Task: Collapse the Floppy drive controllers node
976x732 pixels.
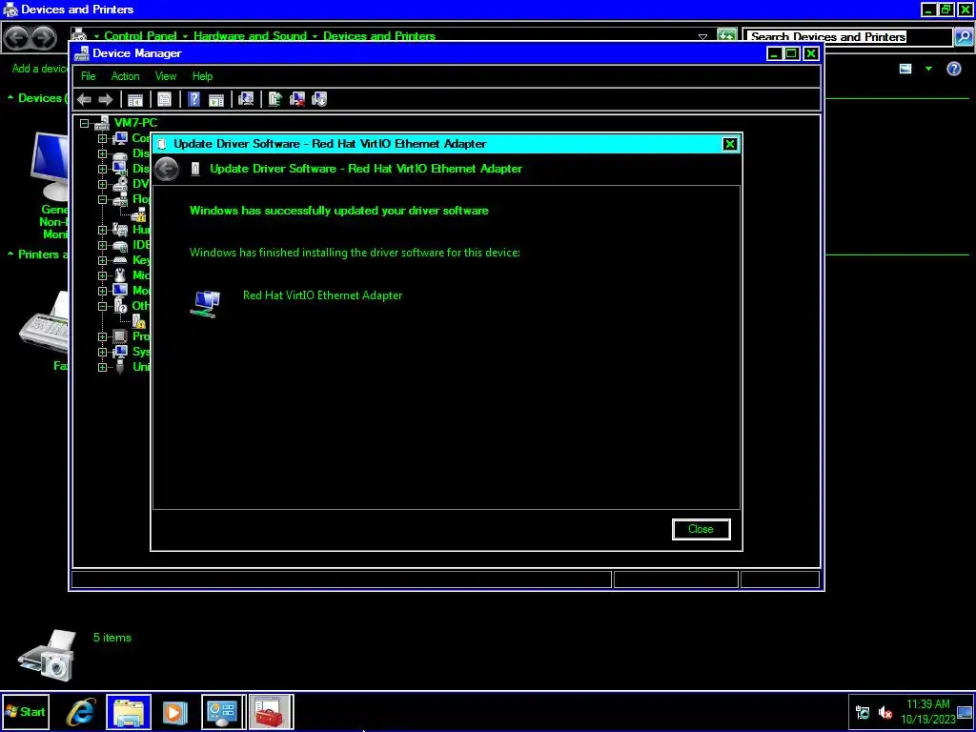Action: (x=103, y=199)
